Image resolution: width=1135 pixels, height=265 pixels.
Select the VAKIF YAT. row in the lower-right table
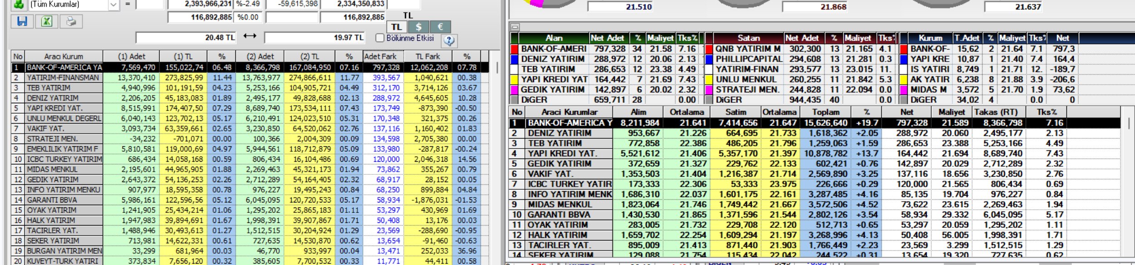(x=817, y=174)
